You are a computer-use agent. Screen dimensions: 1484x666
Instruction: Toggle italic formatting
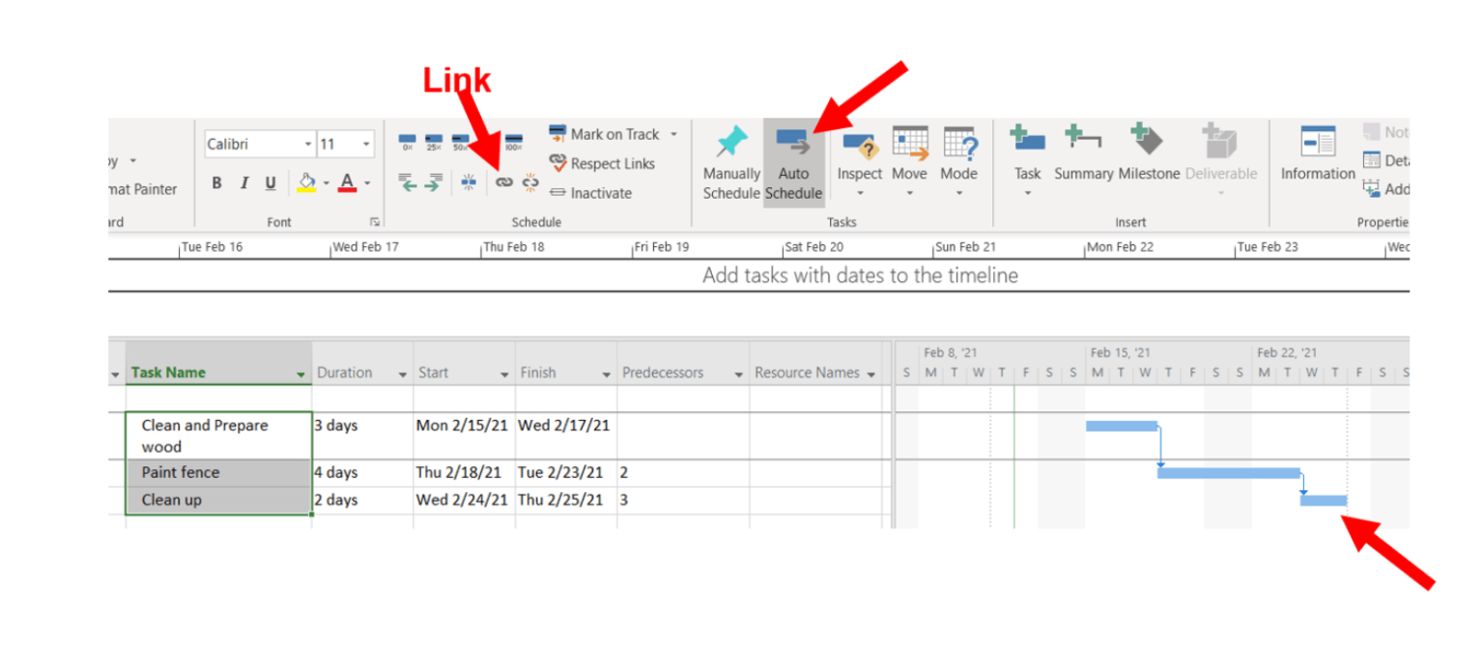click(244, 183)
